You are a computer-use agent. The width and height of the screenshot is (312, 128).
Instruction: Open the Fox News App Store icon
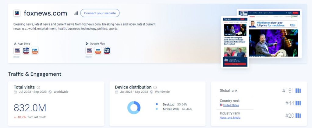point(26,50)
